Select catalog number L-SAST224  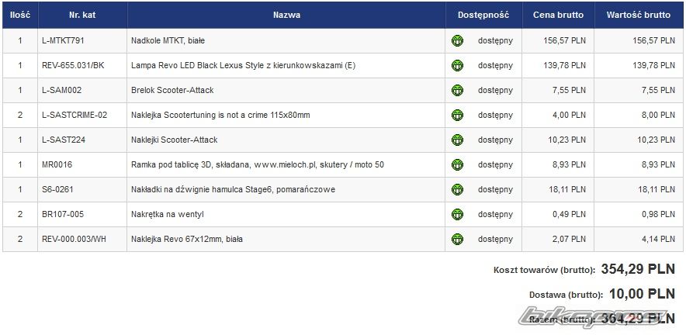point(64,140)
